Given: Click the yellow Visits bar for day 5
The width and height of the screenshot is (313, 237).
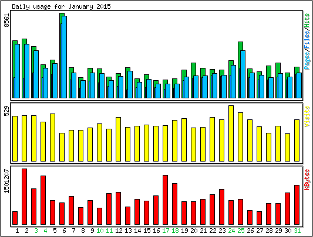Looking at the screenshot, I should tap(52, 138).
